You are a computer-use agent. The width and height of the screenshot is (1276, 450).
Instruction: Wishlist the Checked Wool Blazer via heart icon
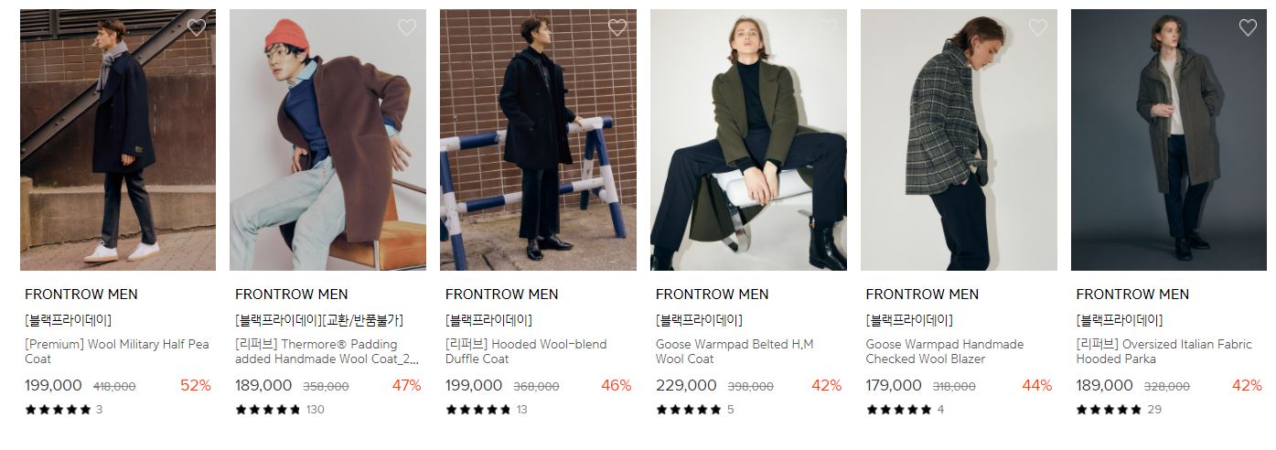tap(1038, 28)
